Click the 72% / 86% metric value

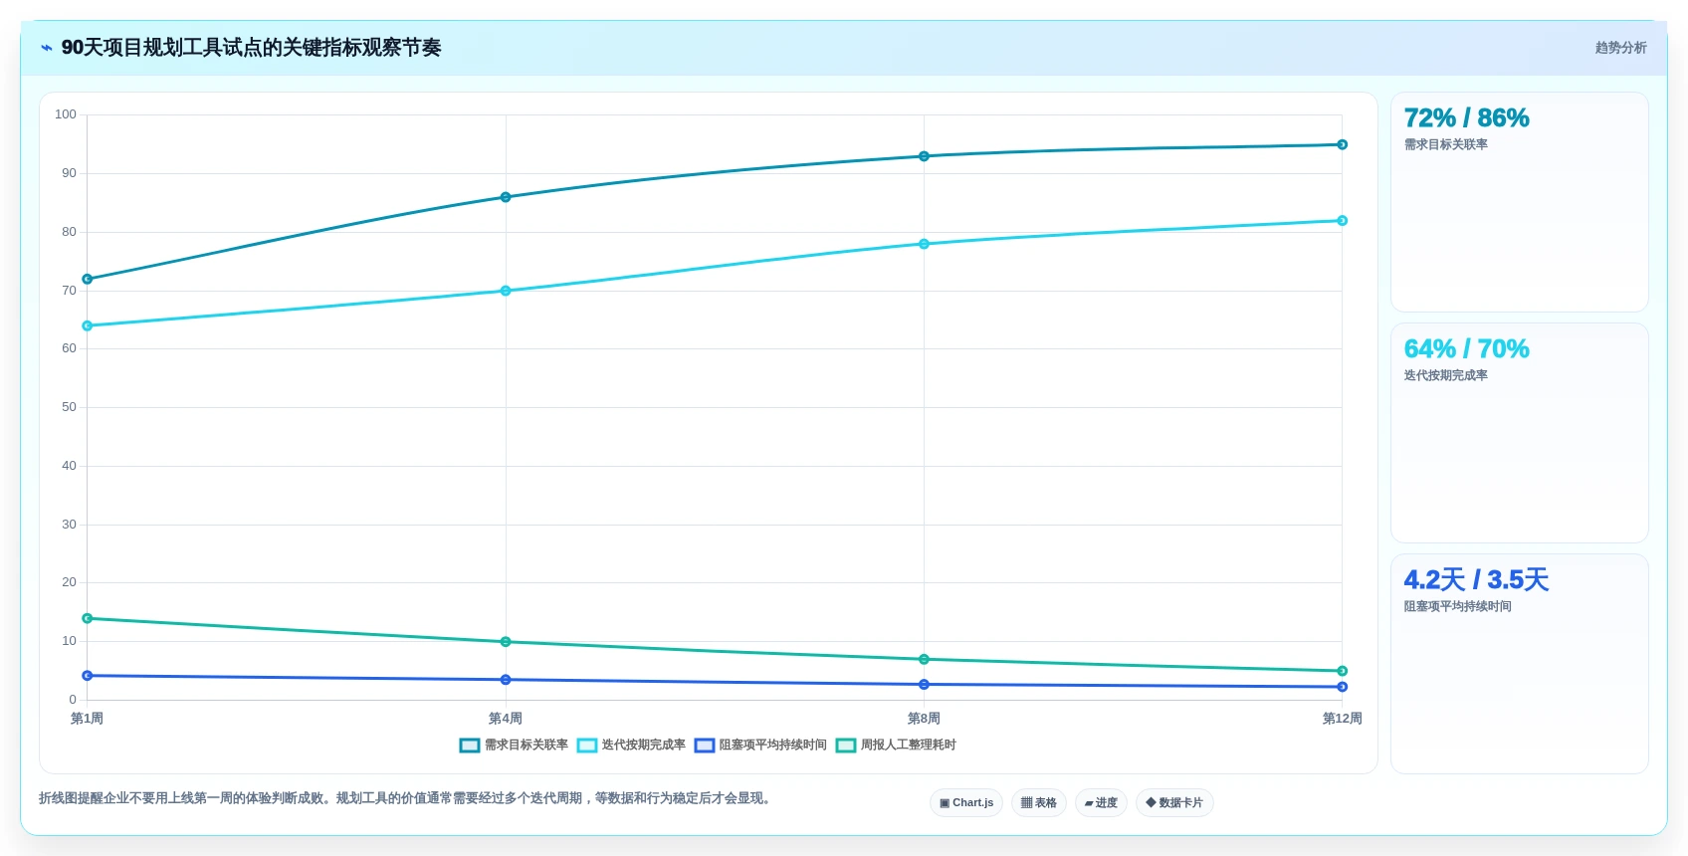point(1466,118)
